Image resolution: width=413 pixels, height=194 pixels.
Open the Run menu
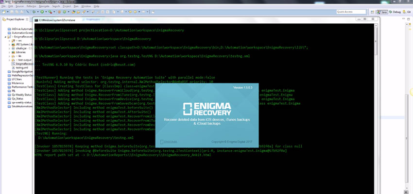click(76, 6)
